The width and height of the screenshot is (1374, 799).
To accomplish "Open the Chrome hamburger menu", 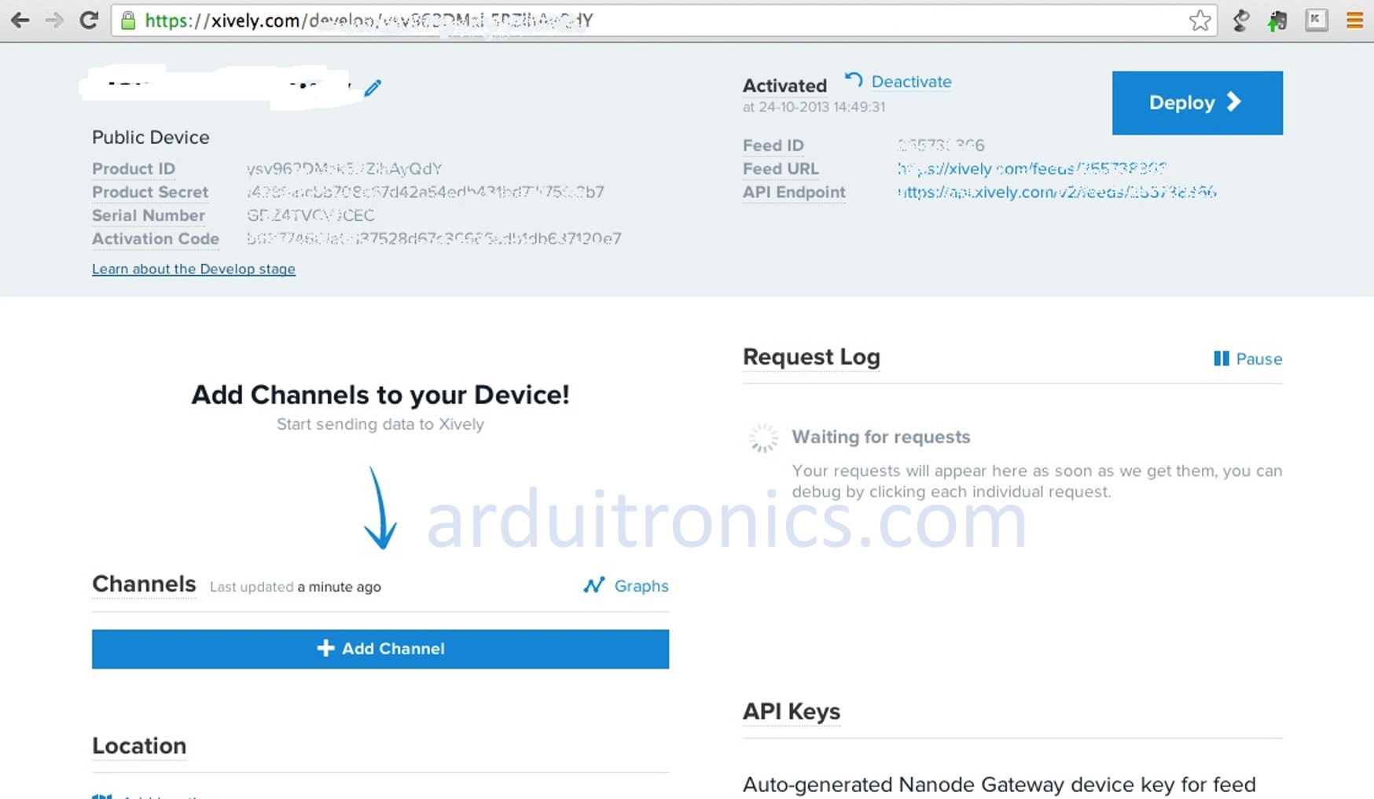I will click(1354, 20).
